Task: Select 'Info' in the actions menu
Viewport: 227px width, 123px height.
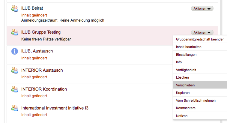Action: point(179,62)
